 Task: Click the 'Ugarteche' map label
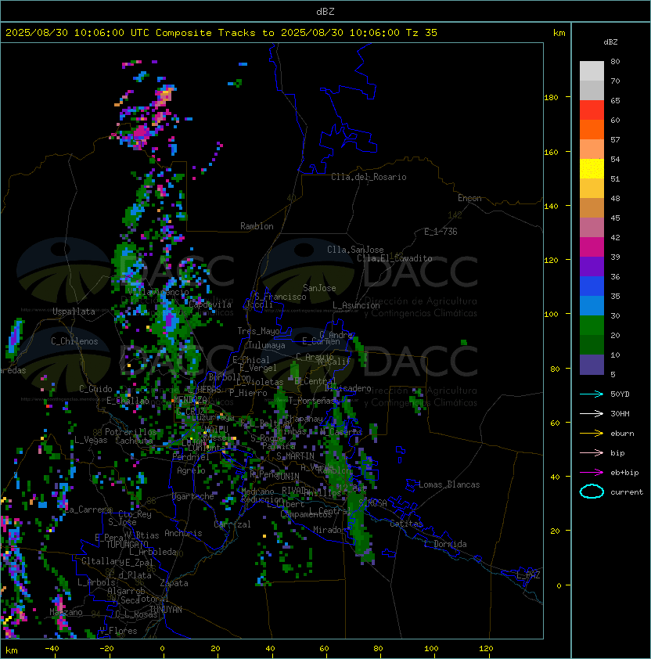tap(193, 496)
